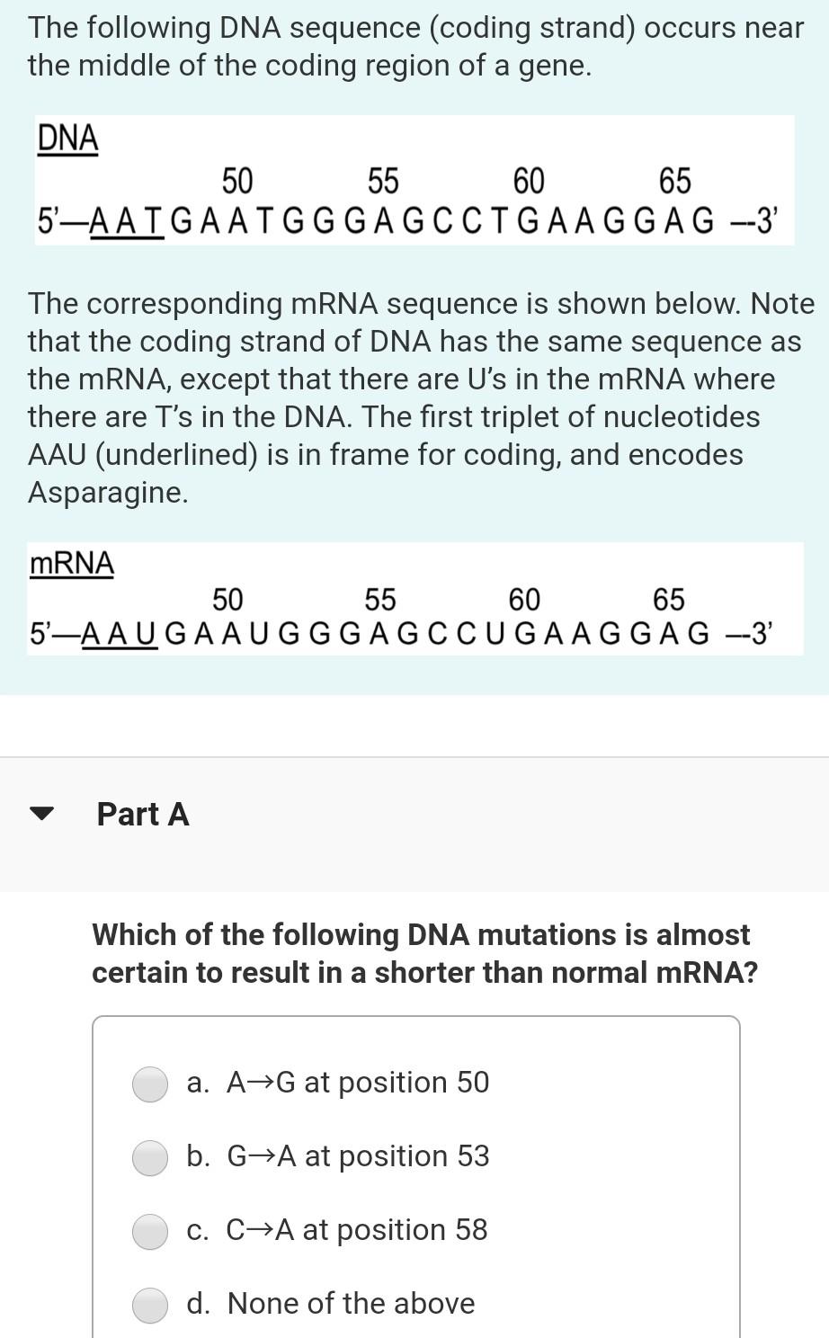Image resolution: width=829 pixels, height=1338 pixels.
Task: Click the Part A section label
Action: 143,815
